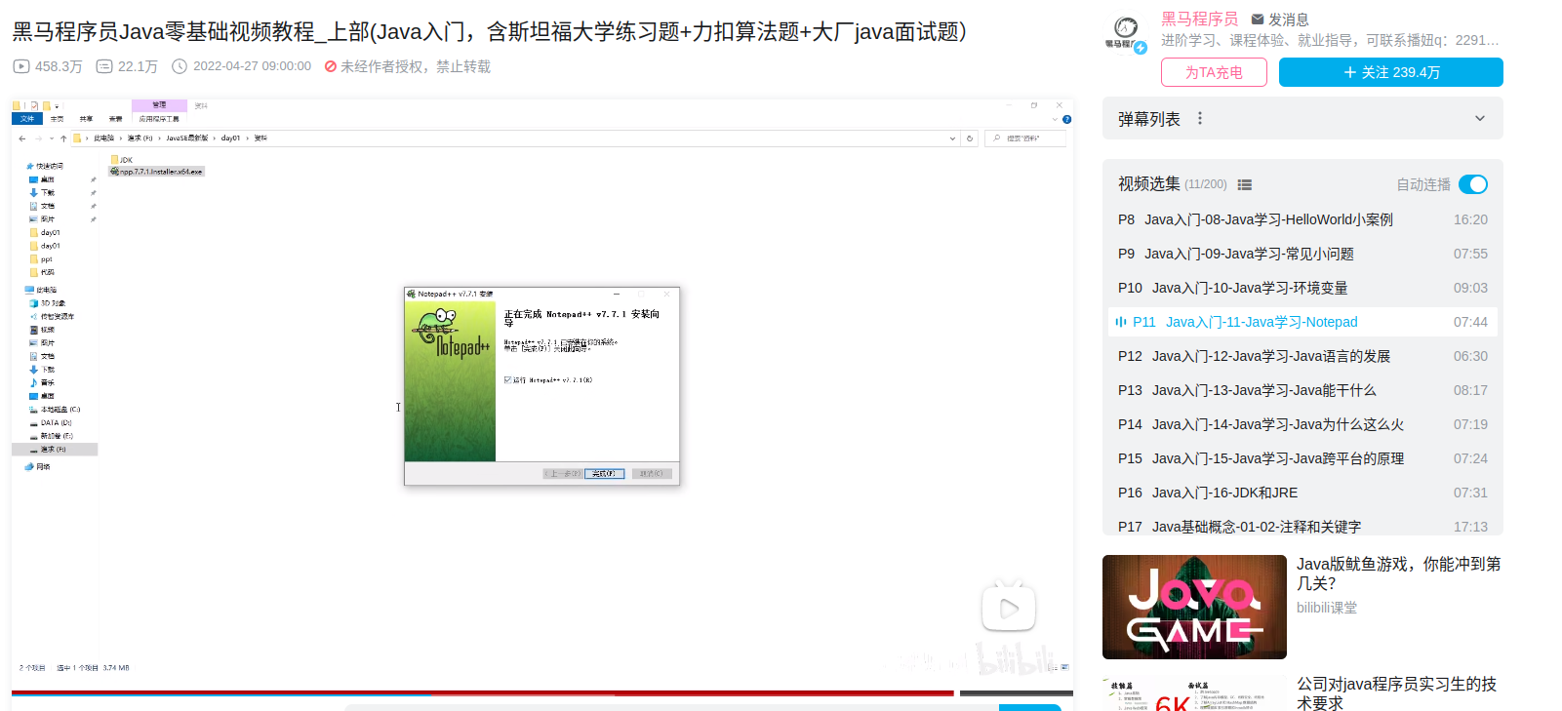Open Explorer address bar history dropdown
1562x711 pixels.
click(x=953, y=138)
